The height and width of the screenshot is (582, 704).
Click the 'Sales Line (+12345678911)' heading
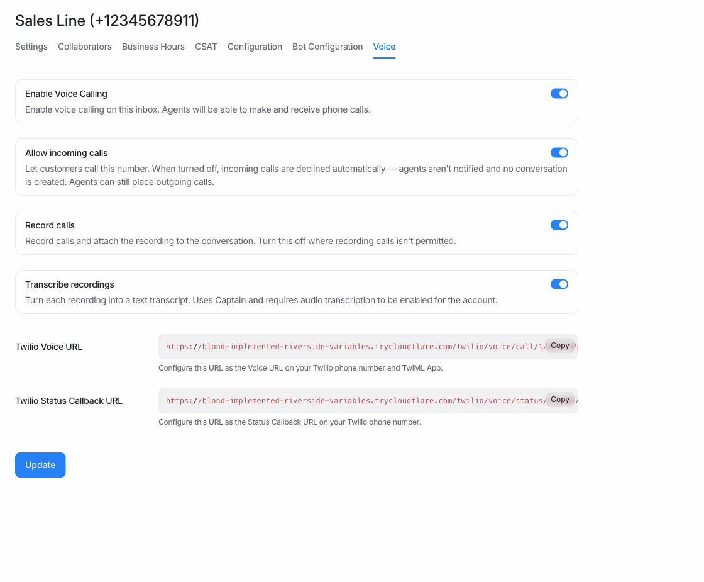107,20
